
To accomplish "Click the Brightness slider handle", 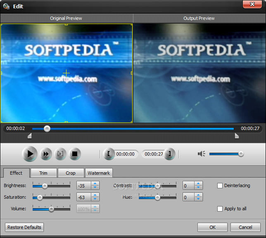I will click(45, 186).
